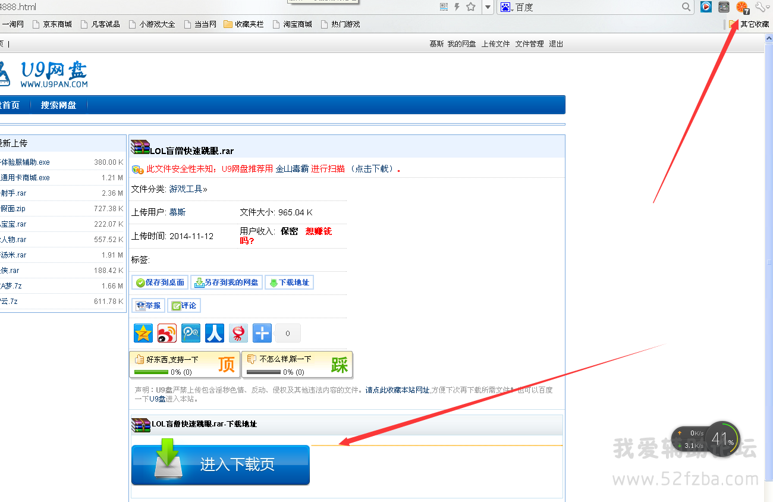
Task: Expand the 收藏夹栏 bookmarks folder
Action: click(x=244, y=24)
